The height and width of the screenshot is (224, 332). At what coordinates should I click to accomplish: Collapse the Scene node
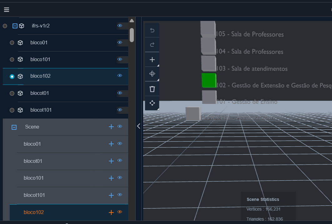tap(14, 127)
